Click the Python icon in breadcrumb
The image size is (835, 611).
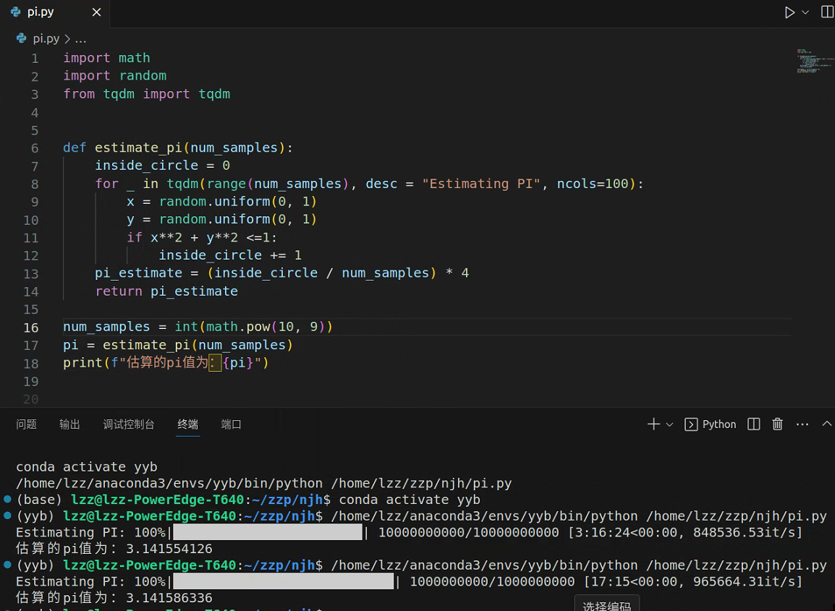21,38
